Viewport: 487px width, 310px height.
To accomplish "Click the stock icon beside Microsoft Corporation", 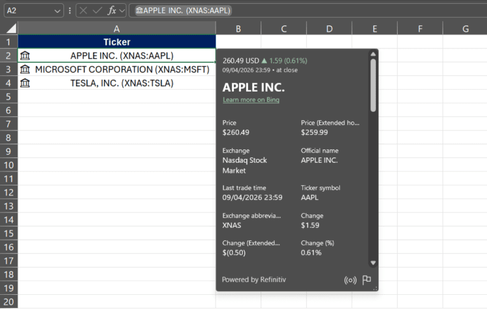I will (x=25, y=70).
